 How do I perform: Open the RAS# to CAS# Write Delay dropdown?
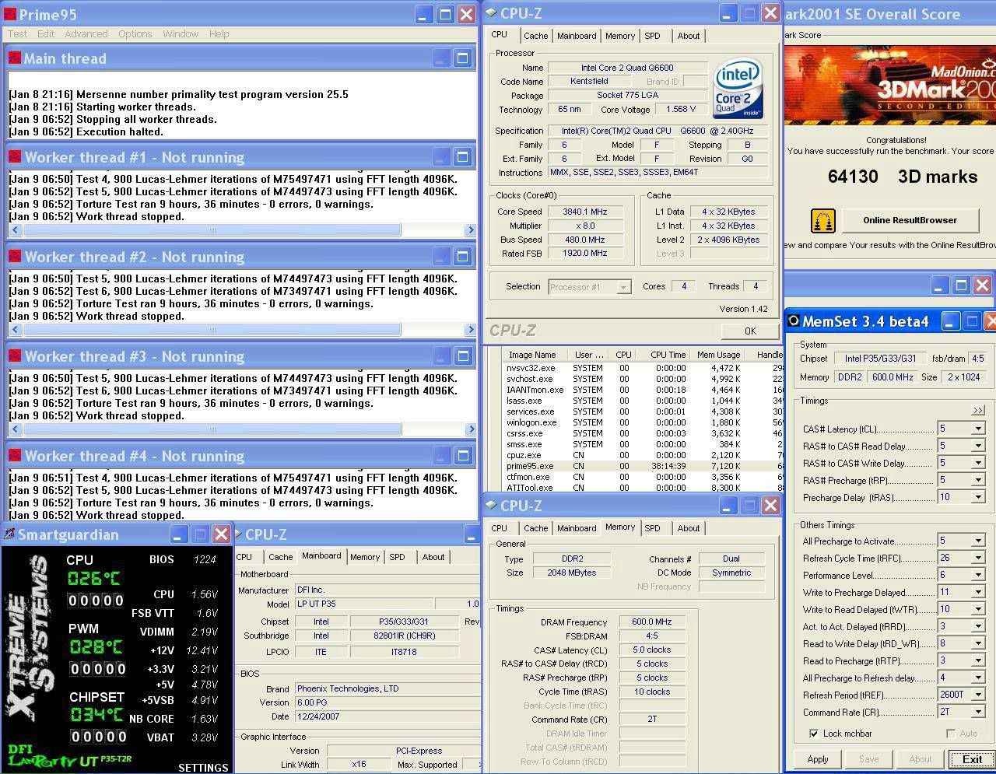tap(978, 463)
